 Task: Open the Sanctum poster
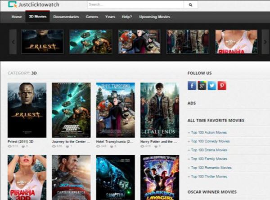click(x=116, y=178)
